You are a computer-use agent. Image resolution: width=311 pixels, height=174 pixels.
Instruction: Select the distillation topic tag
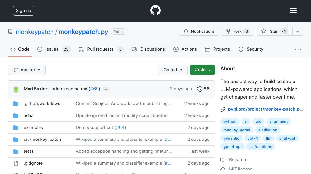point(268,130)
